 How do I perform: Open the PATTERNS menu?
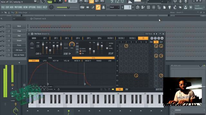18,7
